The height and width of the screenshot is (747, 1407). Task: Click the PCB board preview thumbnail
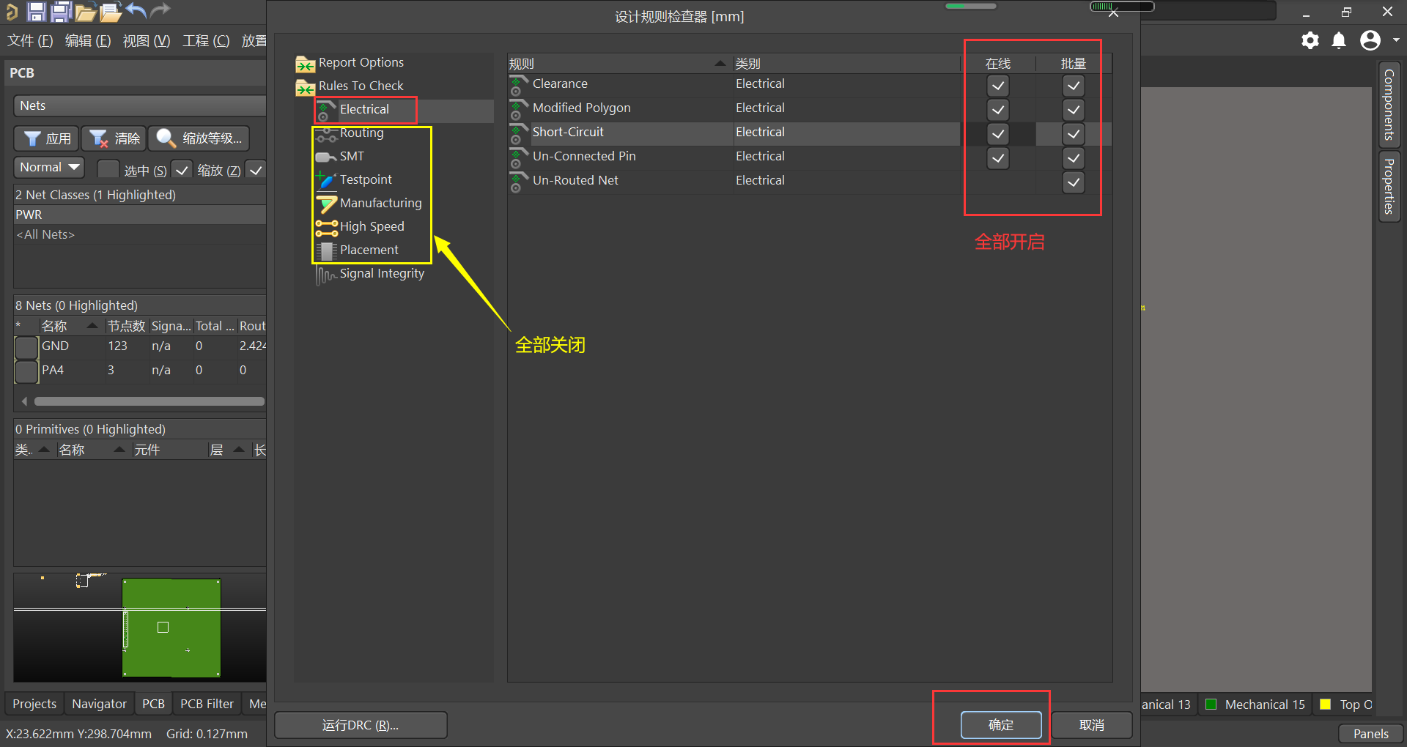point(171,628)
